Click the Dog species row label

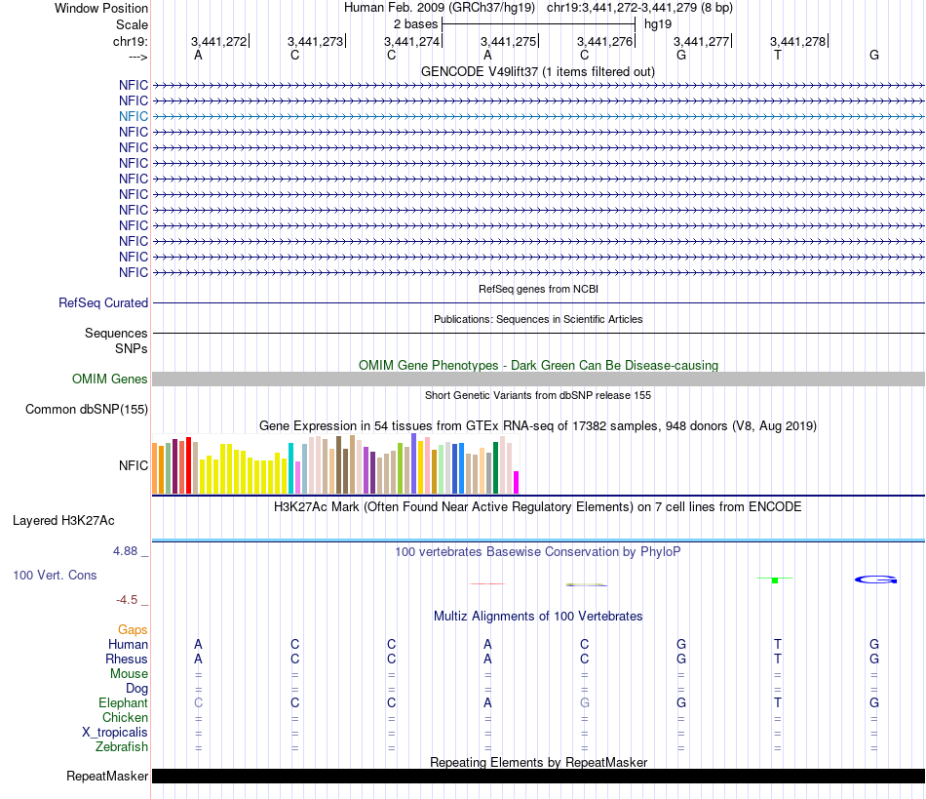pyautogui.click(x=136, y=688)
